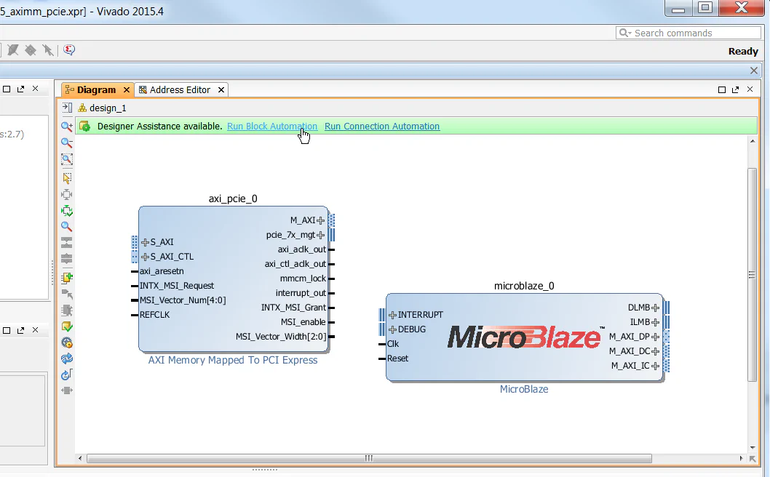770x477 pixels.
Task: Click the Run Connection Automation link
Action: point(381,126)
